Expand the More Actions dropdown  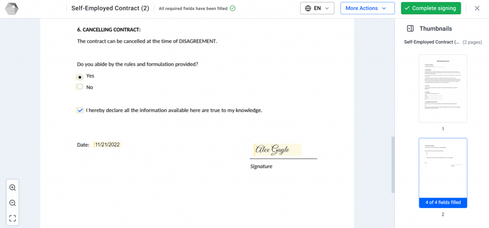click(x=367, y=9)
